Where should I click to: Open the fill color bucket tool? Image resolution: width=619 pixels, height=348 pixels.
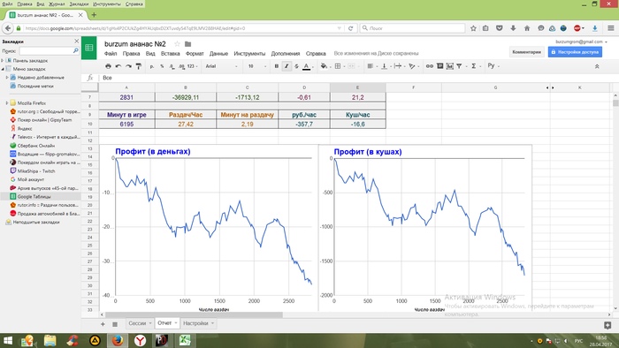pyautogui.click(x=324, y=66)
